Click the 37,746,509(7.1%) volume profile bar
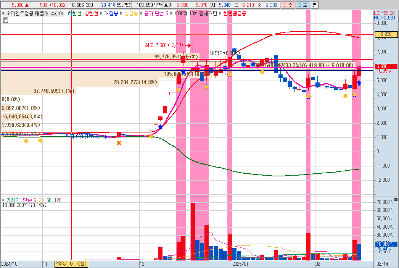The image size is (399, 268). (38, 91)
